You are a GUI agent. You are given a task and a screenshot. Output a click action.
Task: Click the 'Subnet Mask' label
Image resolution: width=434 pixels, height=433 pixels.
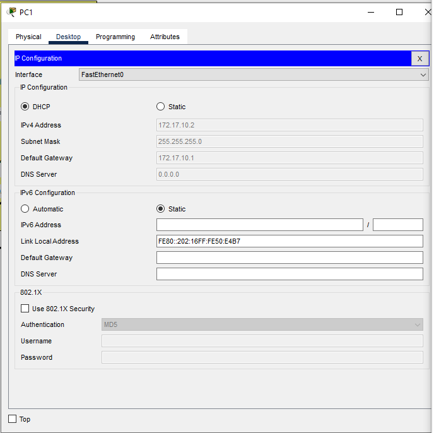tap(40, 141)
